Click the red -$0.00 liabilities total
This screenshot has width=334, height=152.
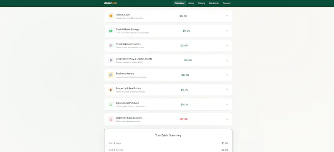click(x=183, y=119)
